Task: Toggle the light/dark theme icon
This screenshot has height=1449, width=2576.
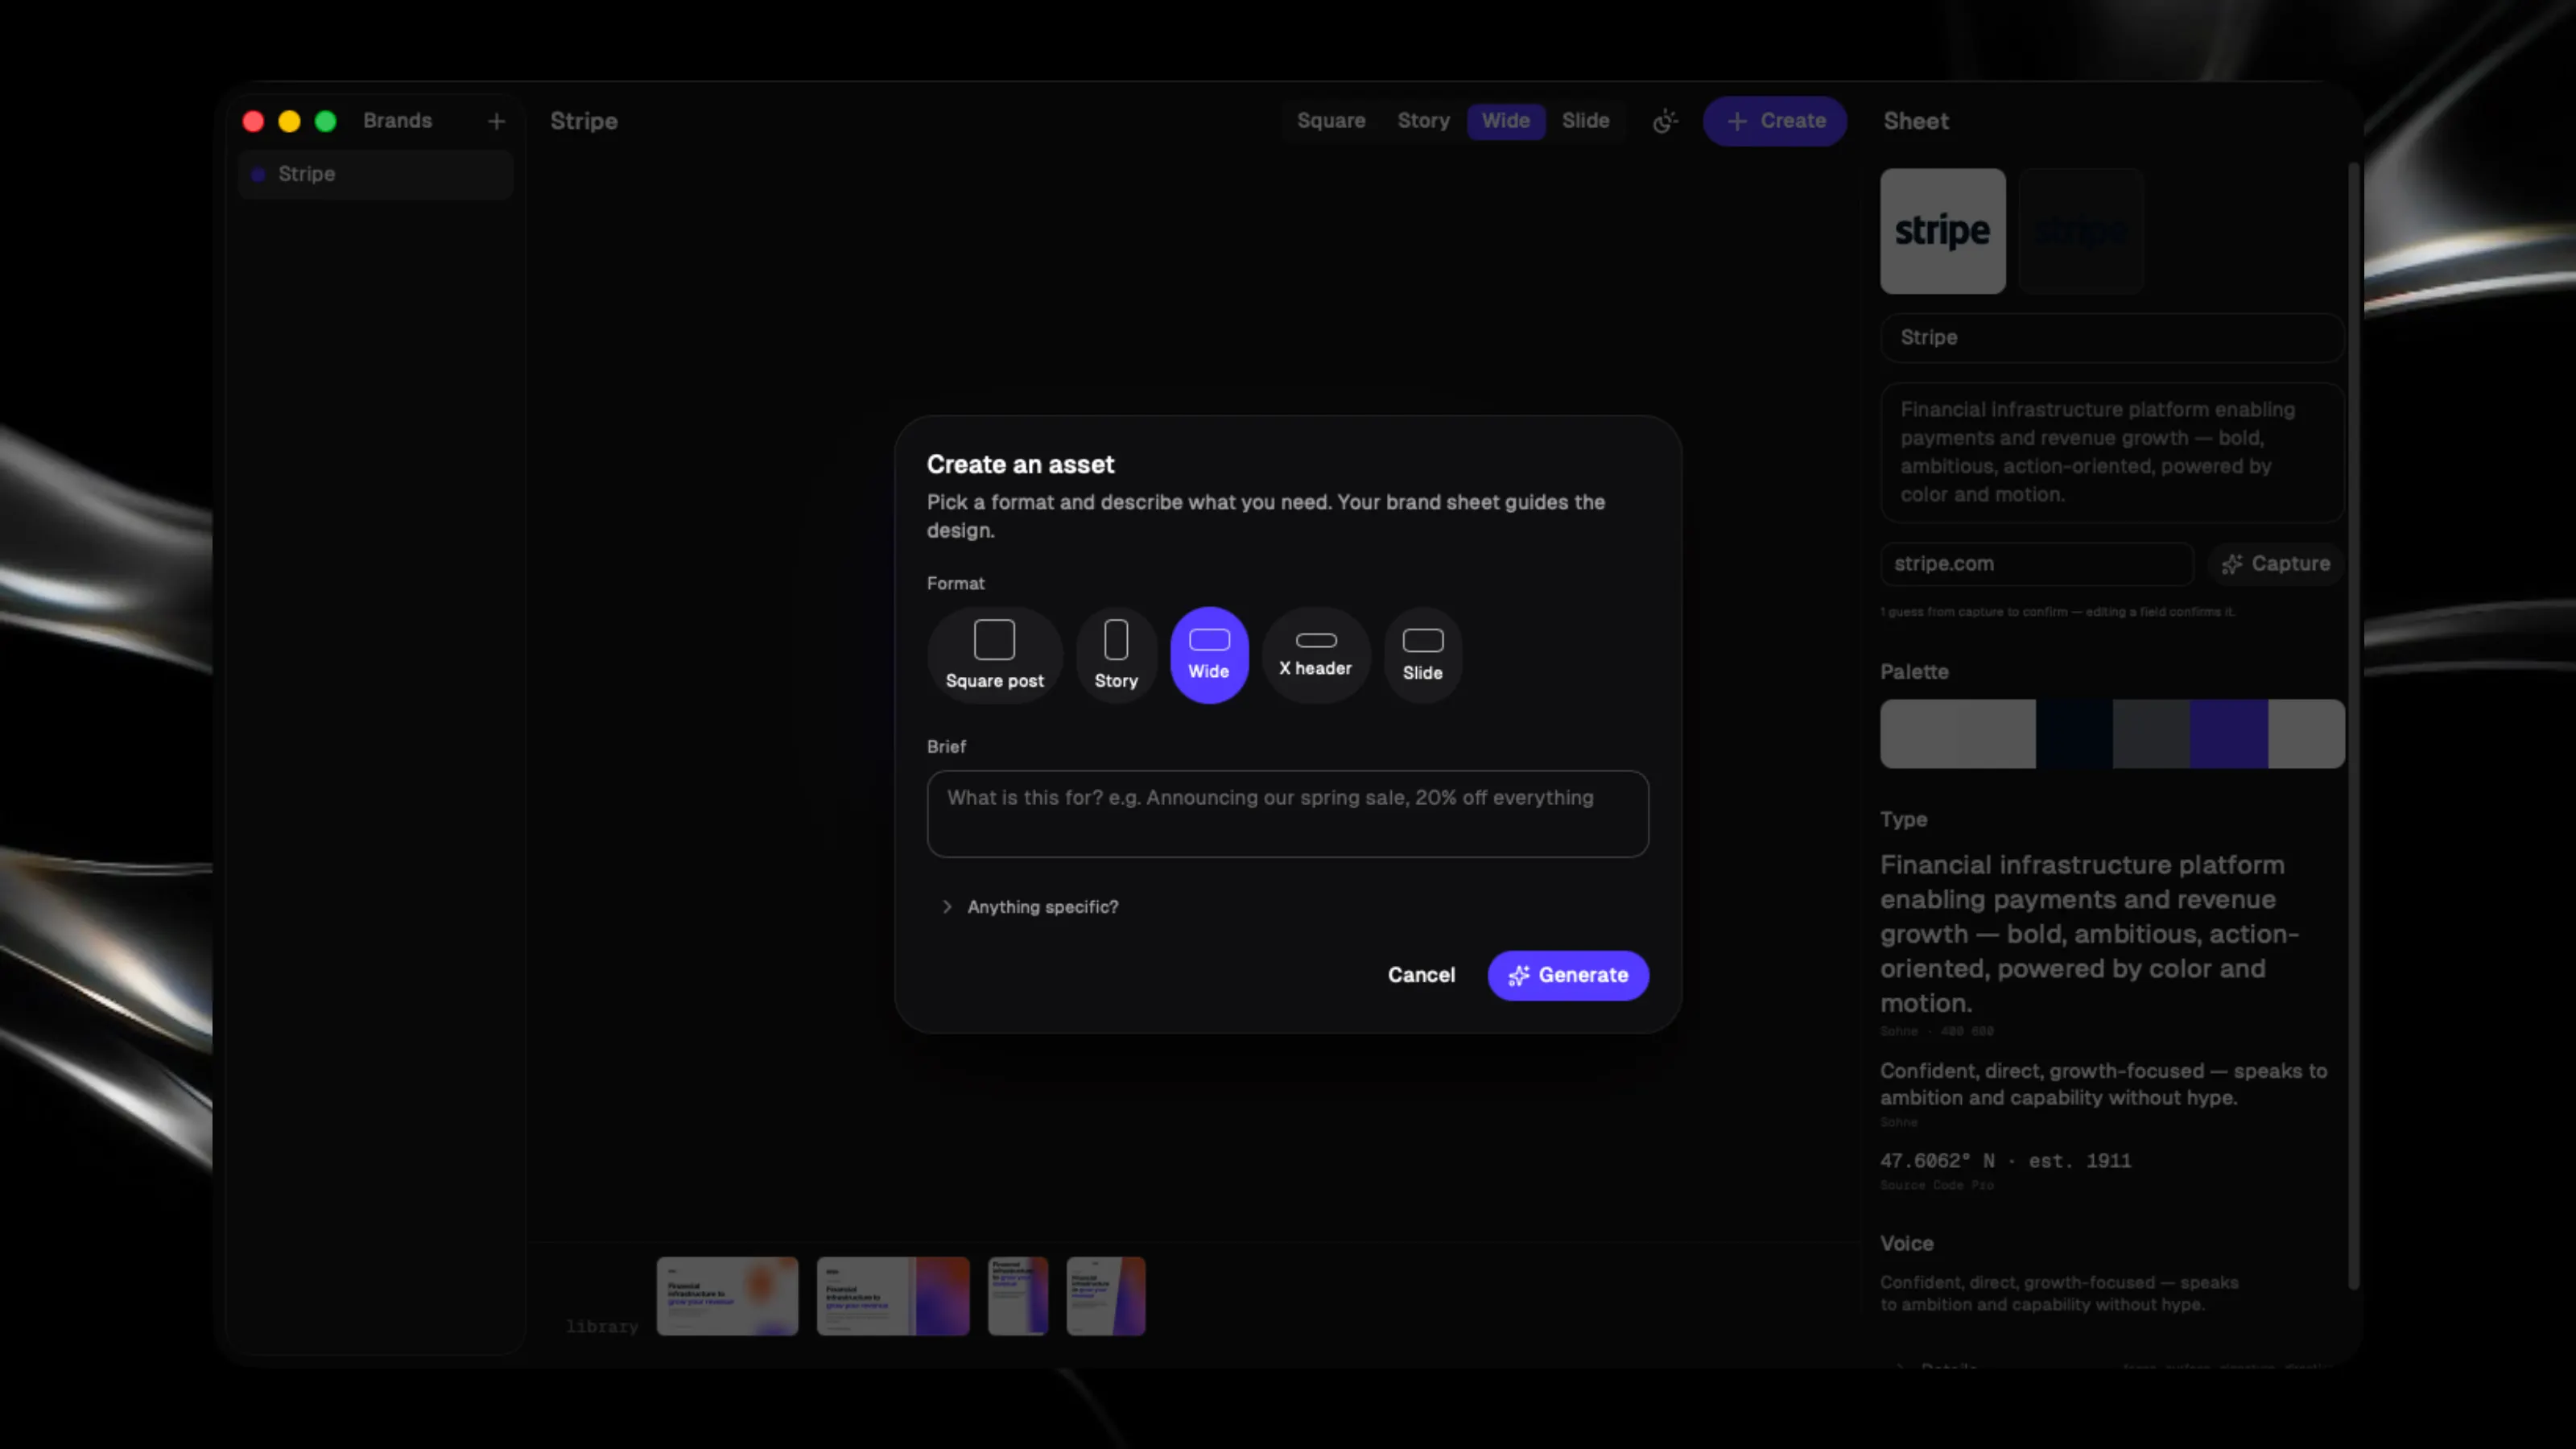Action: tap(1664, 121)
